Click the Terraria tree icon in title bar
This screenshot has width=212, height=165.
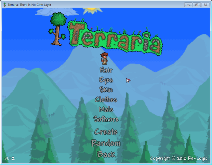pos(4,5)
